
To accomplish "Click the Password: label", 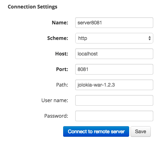I will [56, 116].
